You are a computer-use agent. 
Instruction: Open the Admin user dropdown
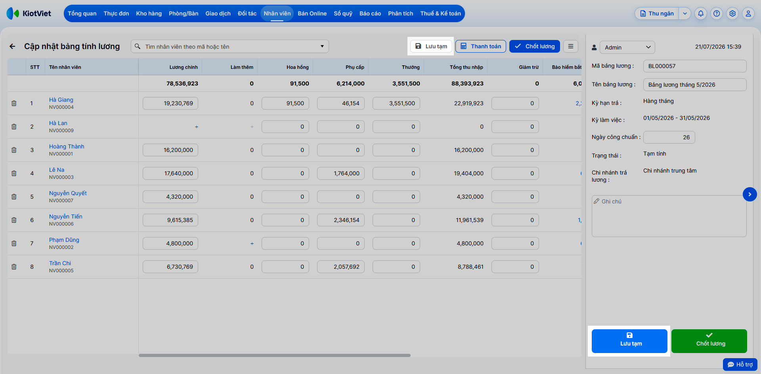coord(627,47)
